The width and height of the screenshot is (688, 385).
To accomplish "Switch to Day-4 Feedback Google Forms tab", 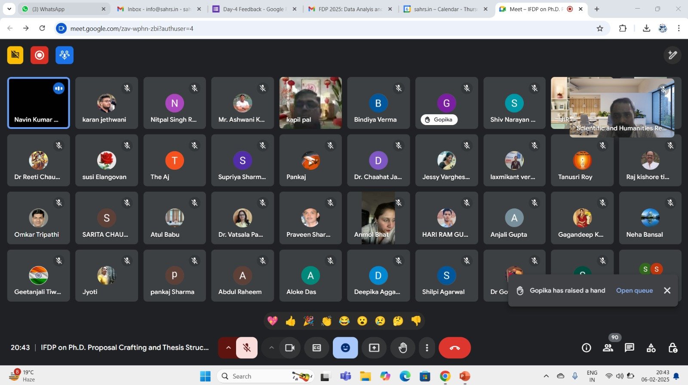I will click(254, 9).
